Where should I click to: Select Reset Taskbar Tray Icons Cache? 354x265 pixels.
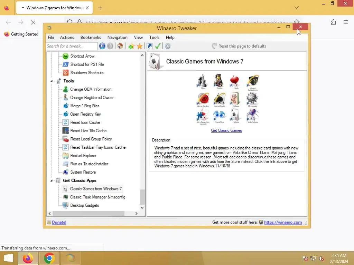98,147
